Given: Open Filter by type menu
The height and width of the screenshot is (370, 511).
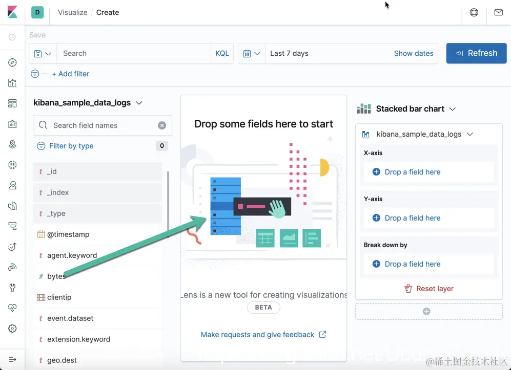Looking at the screenshot, I should pos(71,146).
